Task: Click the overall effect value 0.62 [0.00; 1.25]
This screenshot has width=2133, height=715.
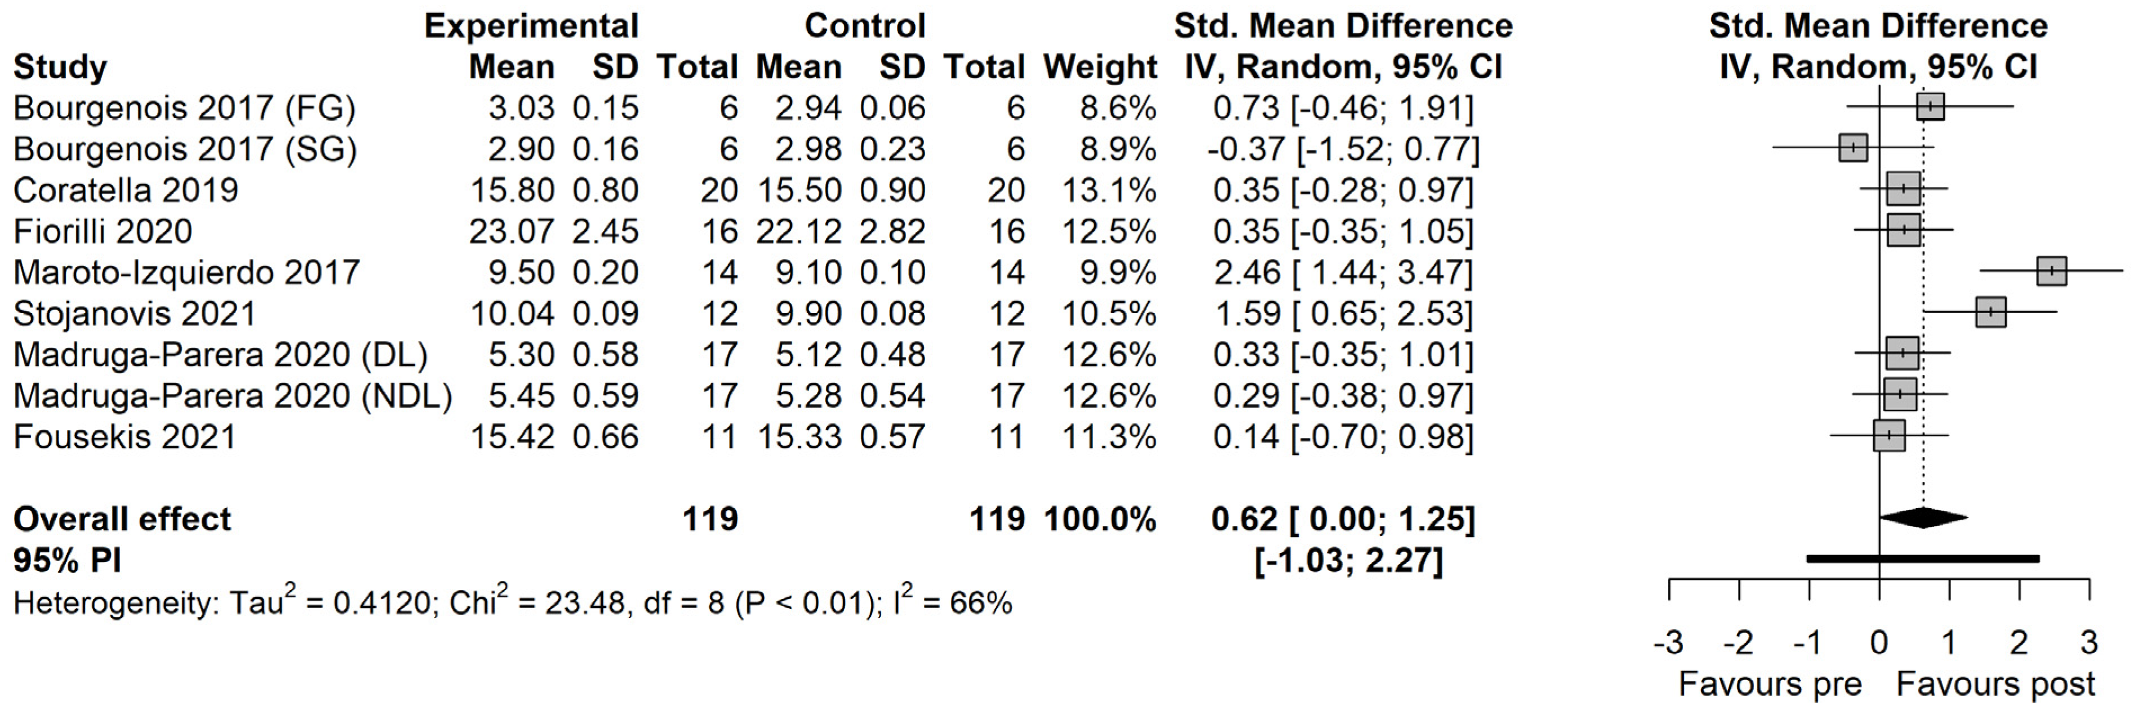Action: coord(1343,519)
